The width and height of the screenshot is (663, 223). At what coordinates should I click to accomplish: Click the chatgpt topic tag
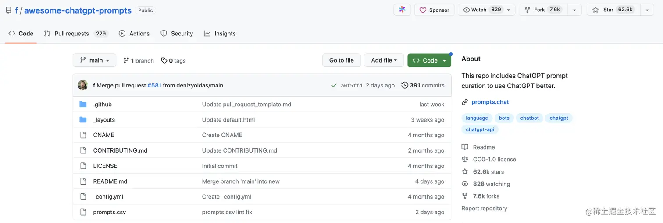point(559,118)
